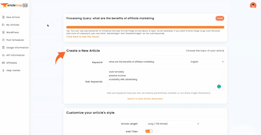Click the 'Add sub-keywords (one per line…)' hint
Screen dimensions: 261x135
point(159,93)
